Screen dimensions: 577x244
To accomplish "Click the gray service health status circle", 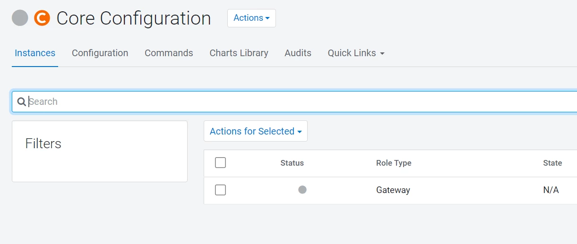I will pyautogui.click(x=20, y=18).
